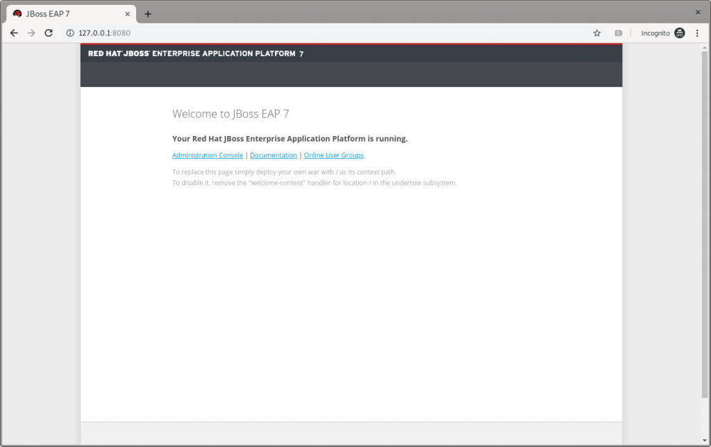Open the Administration Console link
711x447 pixels.
coord(208,155)
